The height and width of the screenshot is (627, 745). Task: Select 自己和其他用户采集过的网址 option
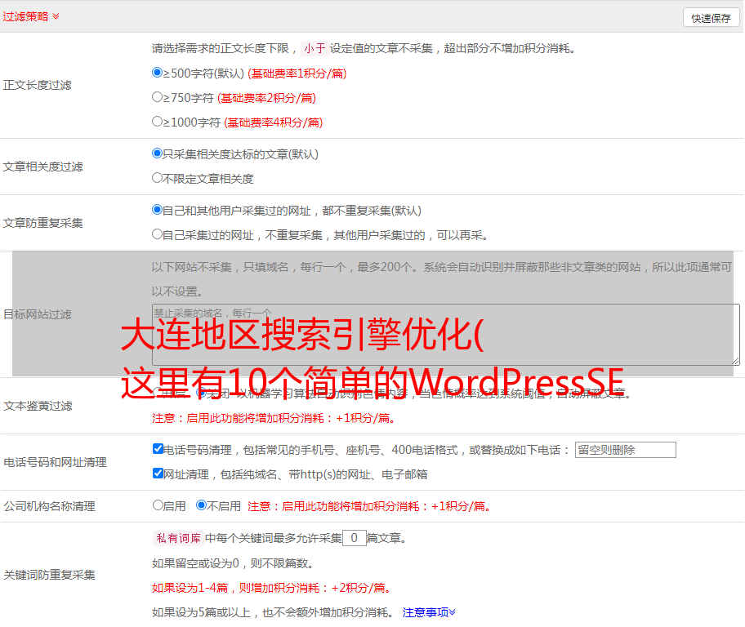tap(157, 210)
